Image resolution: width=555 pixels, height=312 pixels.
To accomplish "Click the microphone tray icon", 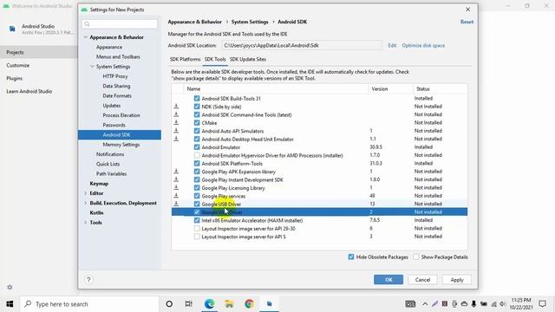I will tap(473, 304).
